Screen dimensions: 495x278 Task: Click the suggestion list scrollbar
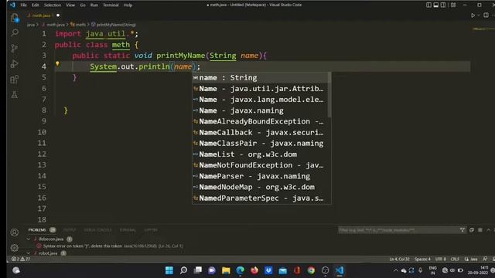tap(329, 94)
